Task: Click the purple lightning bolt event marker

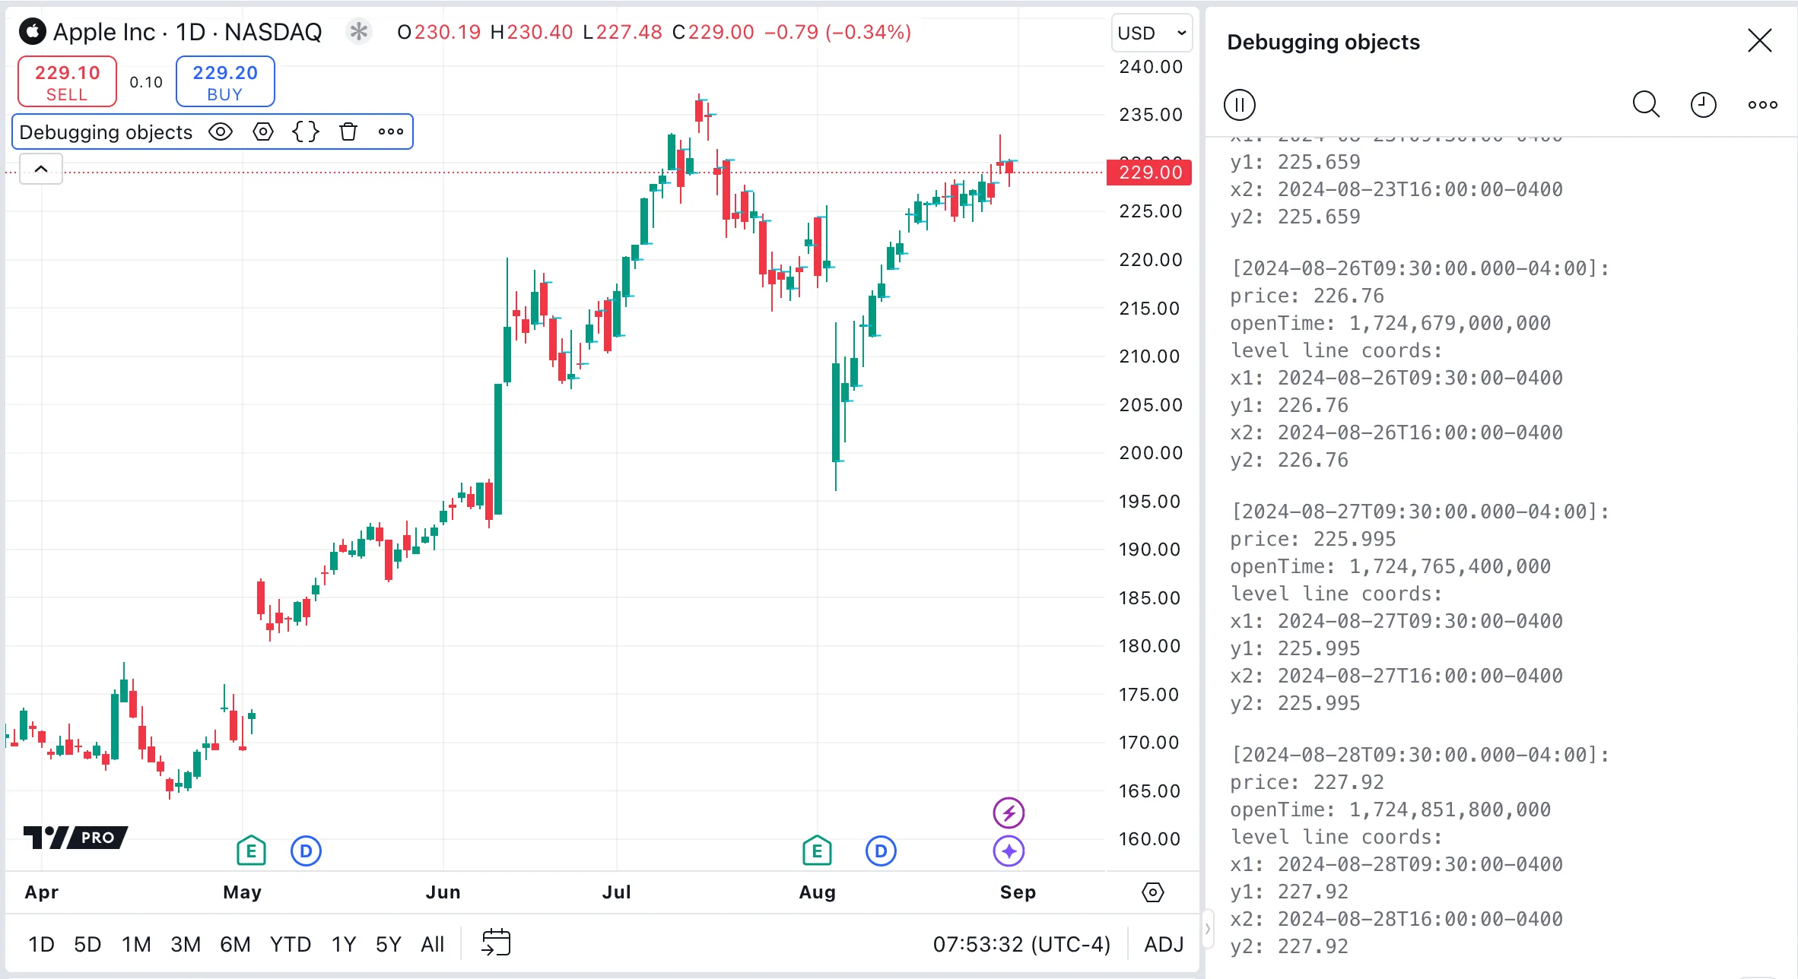Action: 1009,813
